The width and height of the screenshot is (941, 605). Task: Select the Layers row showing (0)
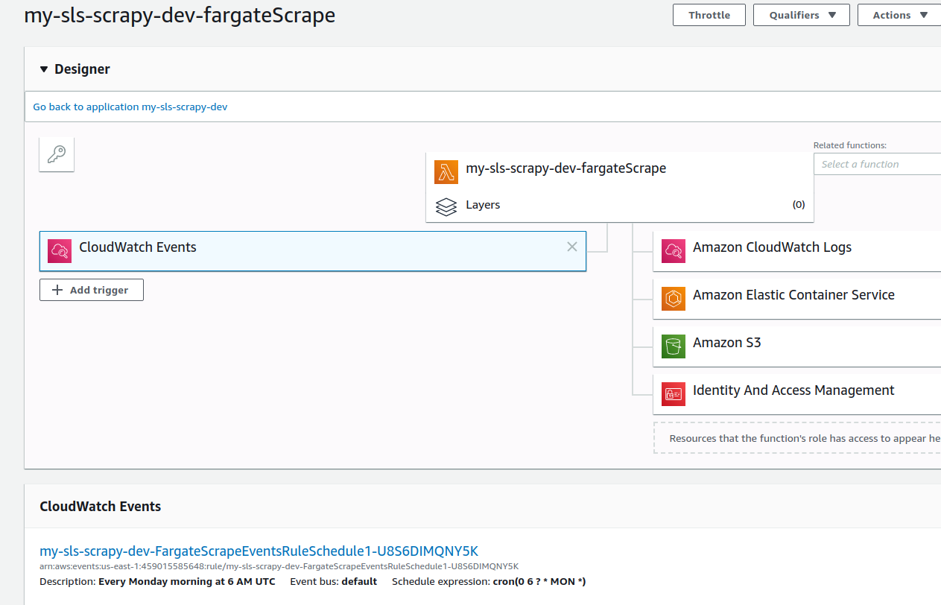(618, 205)
